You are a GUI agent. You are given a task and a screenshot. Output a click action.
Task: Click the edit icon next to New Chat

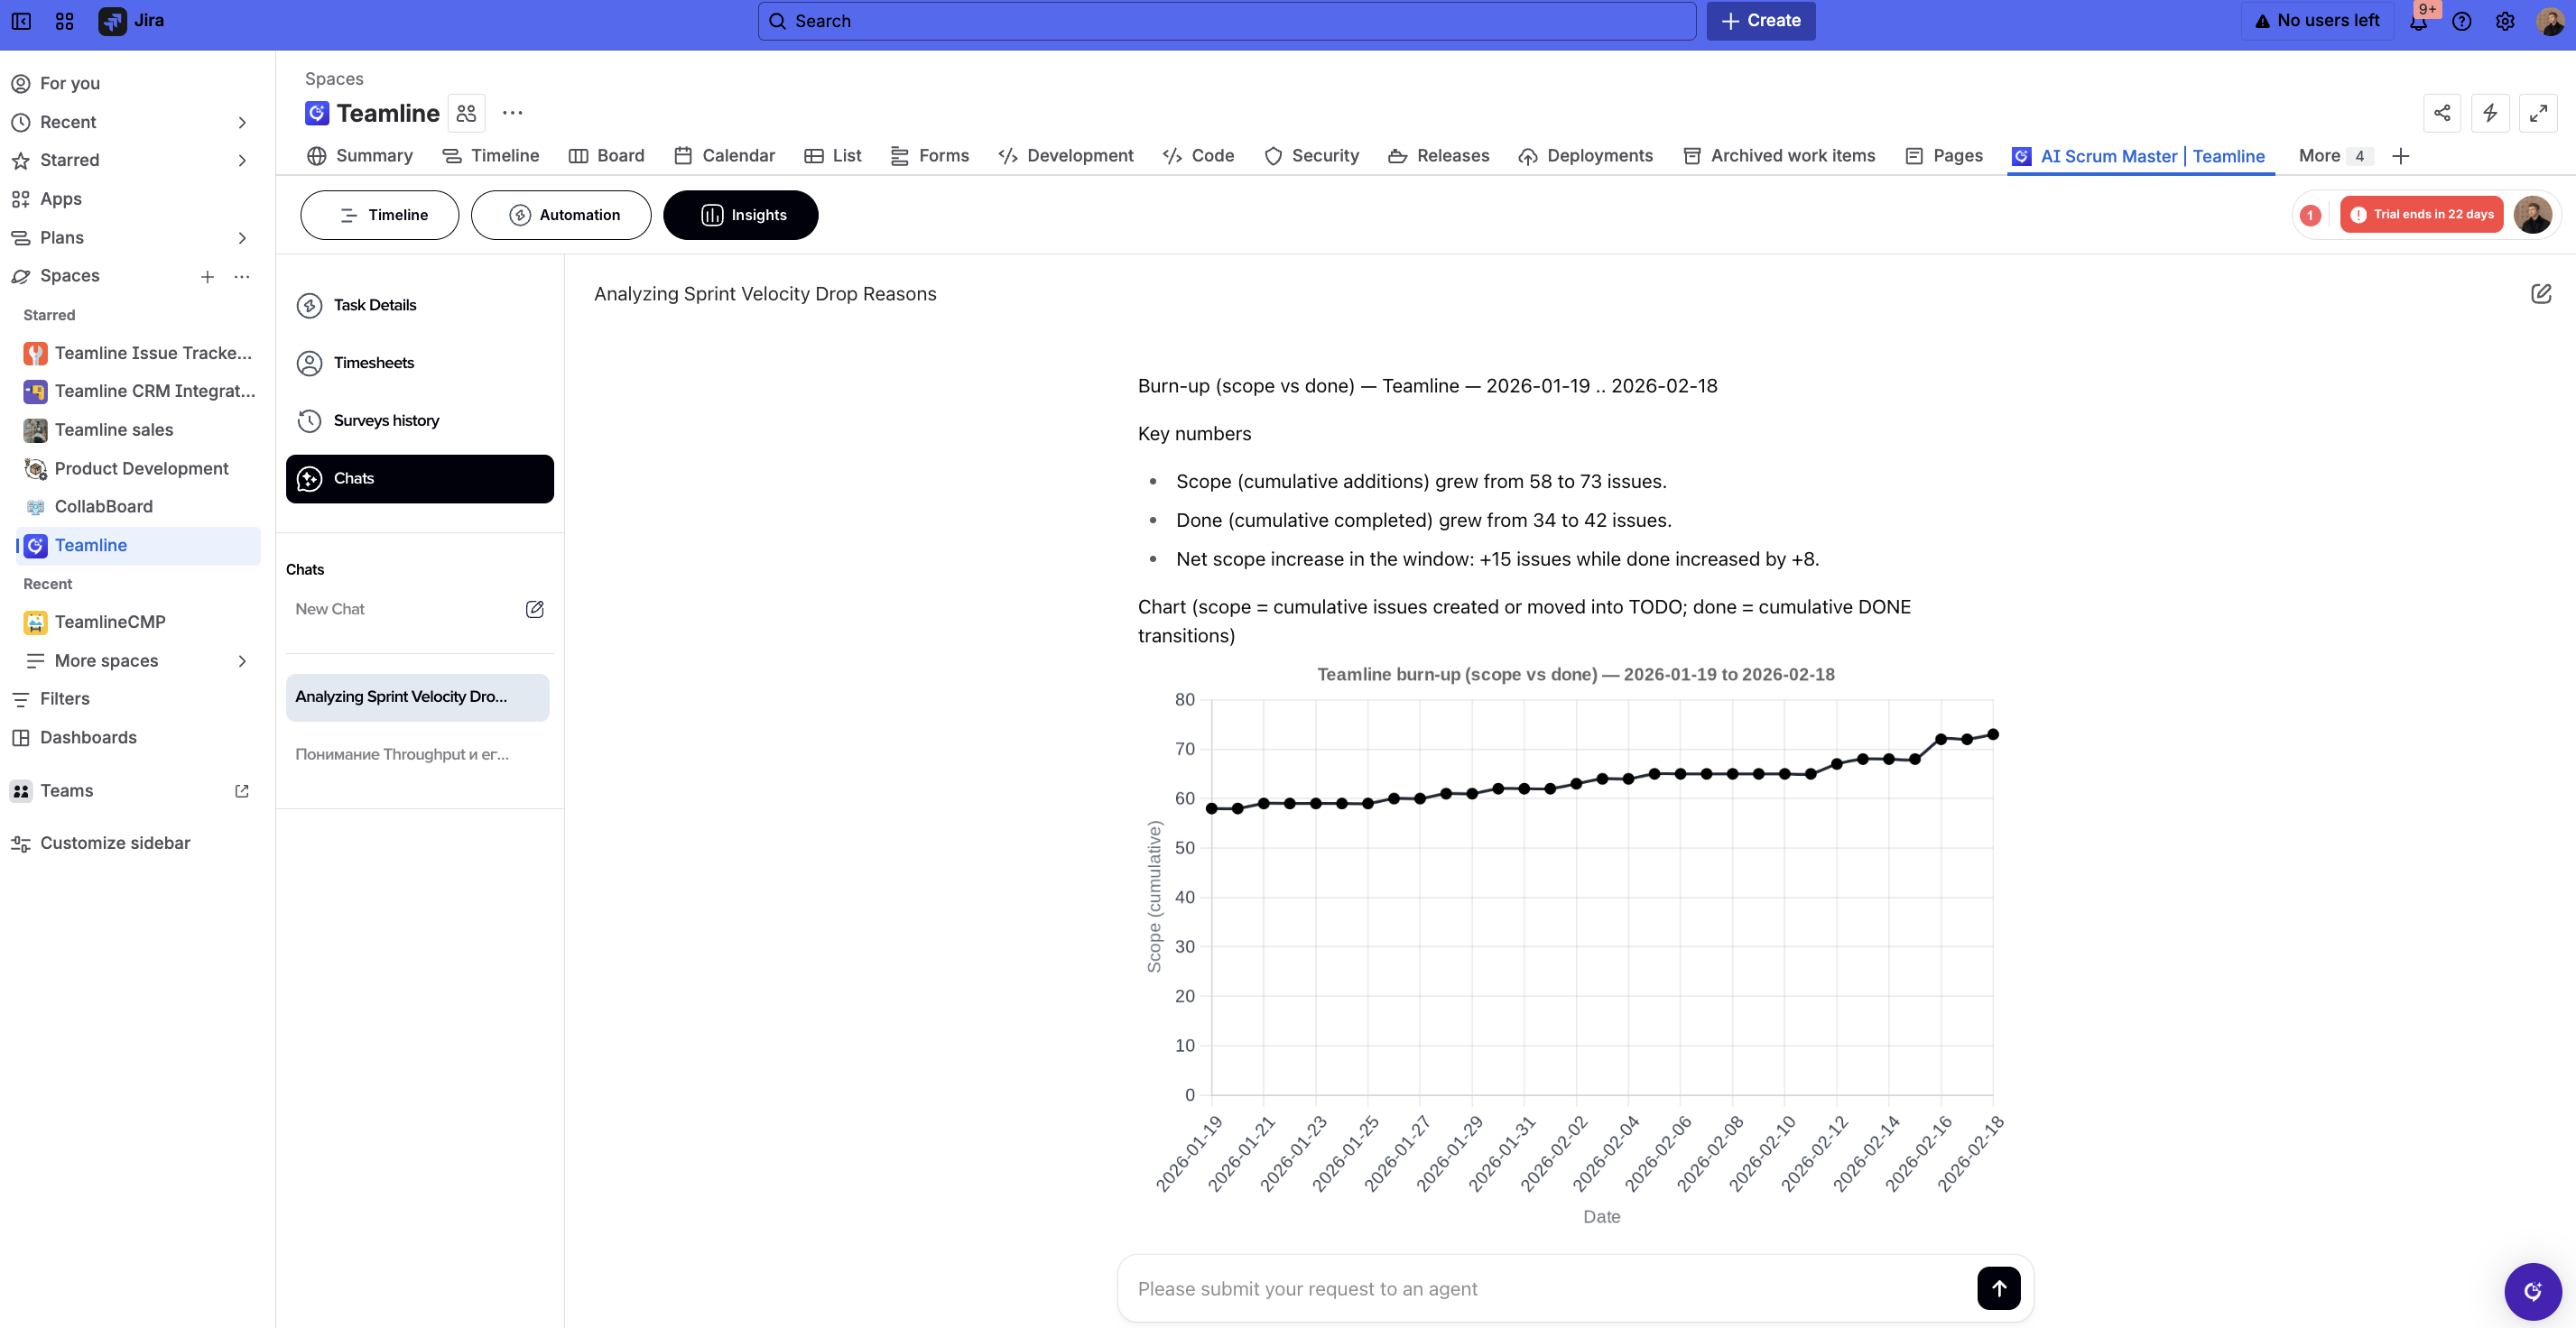535,609
